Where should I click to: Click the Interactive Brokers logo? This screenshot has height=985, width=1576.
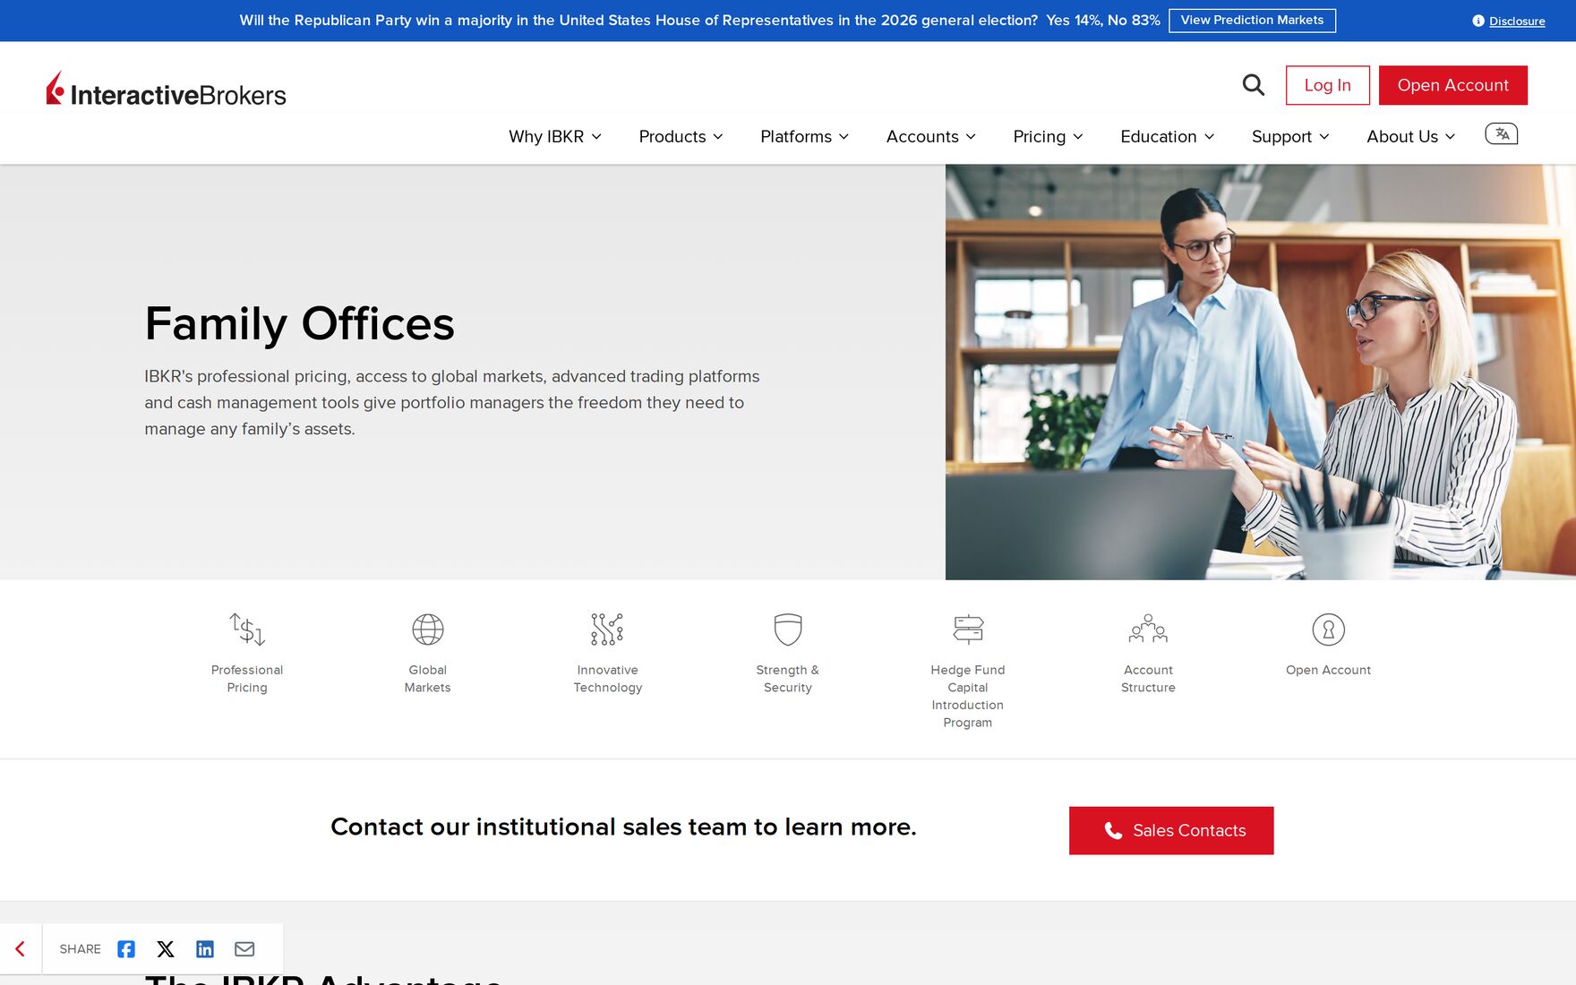(x=167, y=90)
